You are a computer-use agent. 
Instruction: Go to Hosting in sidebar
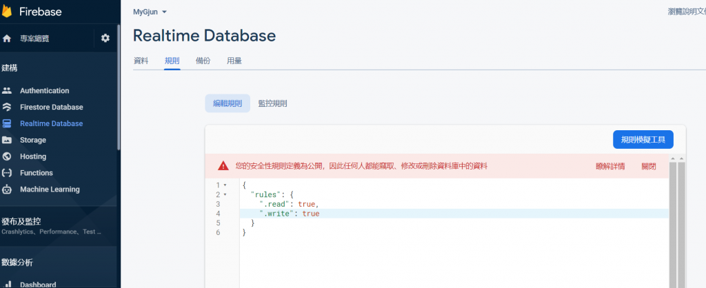[x=33, y=156]
